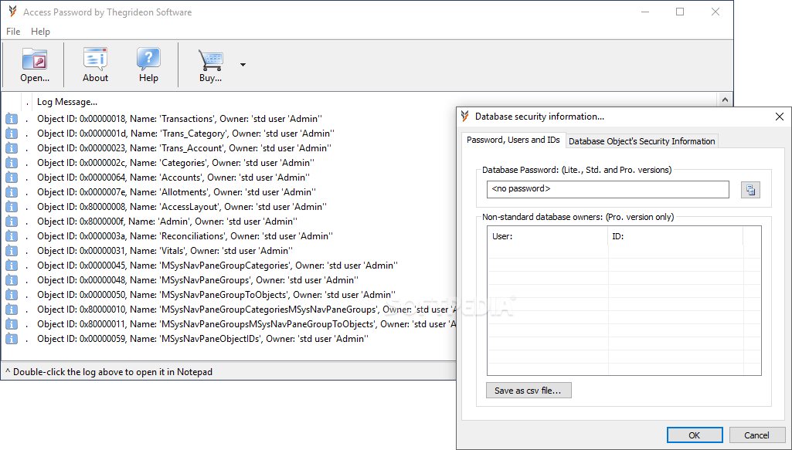Click the Database Password field
The width and height of the screenshot is (792, 450).
(607, 189)
